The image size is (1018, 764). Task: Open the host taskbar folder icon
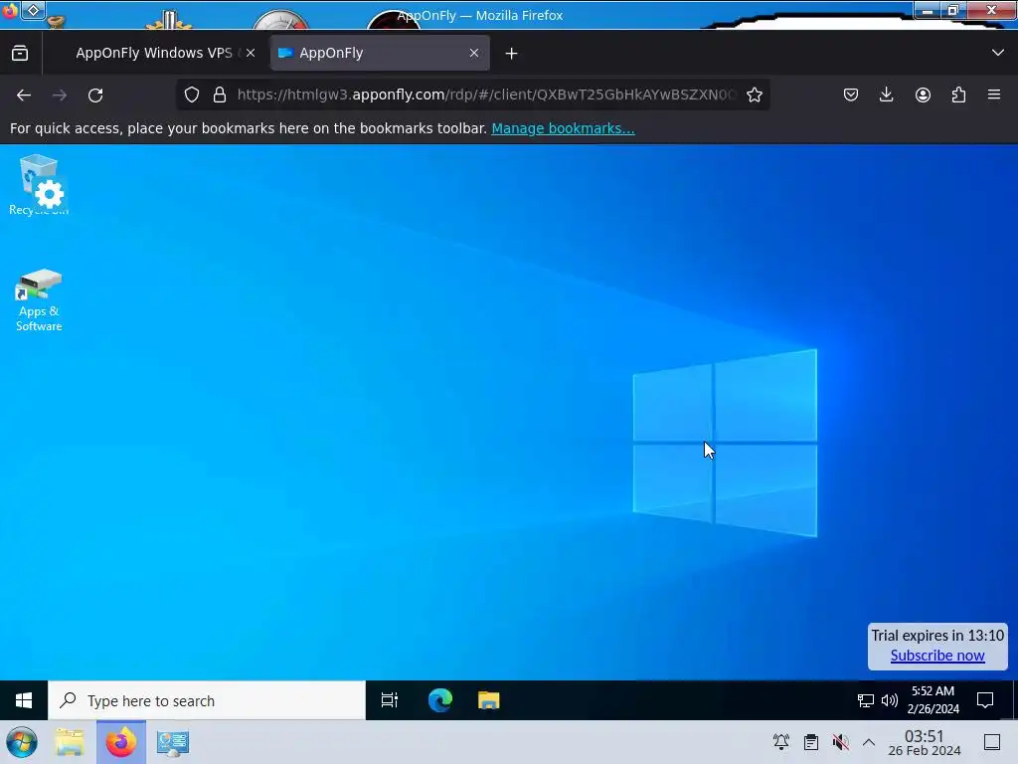pyautogui.click(x=70, y=742)
